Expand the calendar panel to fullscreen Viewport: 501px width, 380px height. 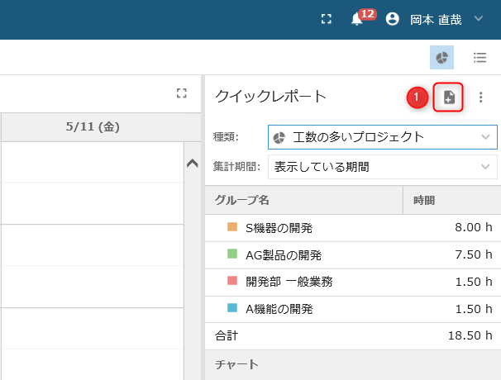pyautogui.click(x=182, y=93)
